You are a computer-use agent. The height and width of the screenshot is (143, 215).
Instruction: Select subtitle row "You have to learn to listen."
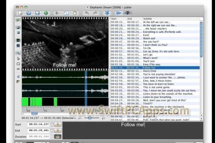[x=155, y=84]
